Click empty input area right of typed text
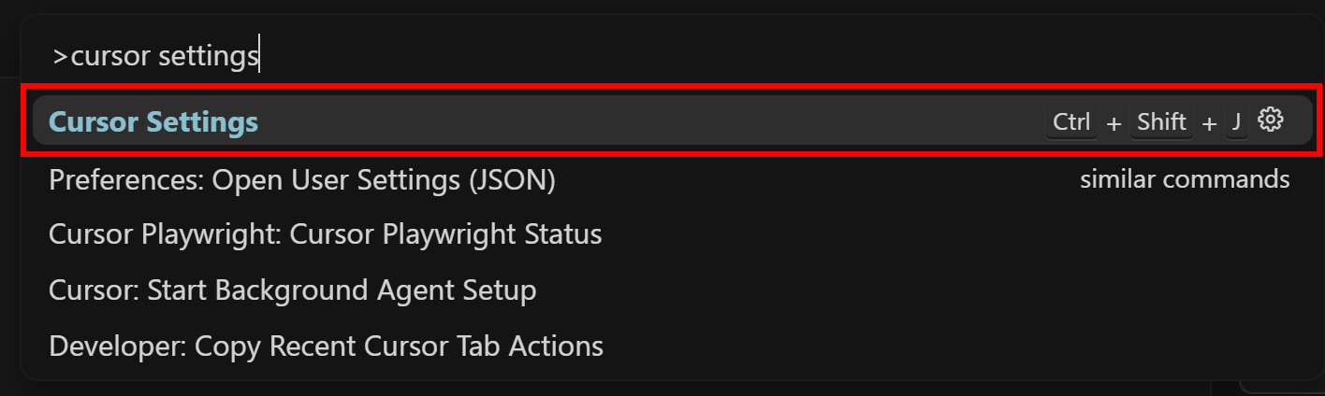 tap(749, 56)
